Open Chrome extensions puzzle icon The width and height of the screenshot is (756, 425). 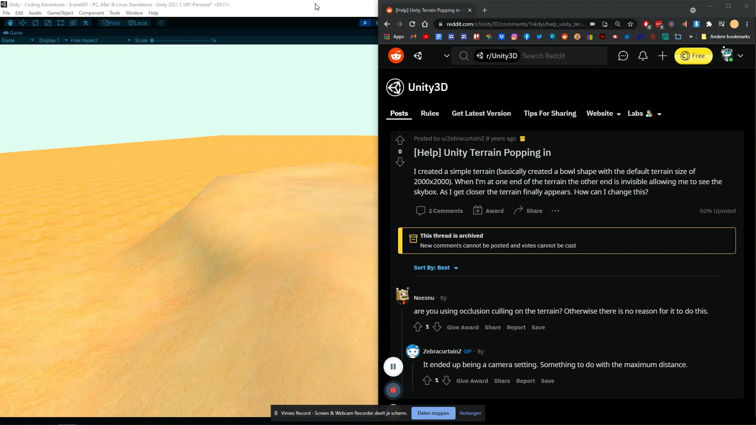[709, 24]
